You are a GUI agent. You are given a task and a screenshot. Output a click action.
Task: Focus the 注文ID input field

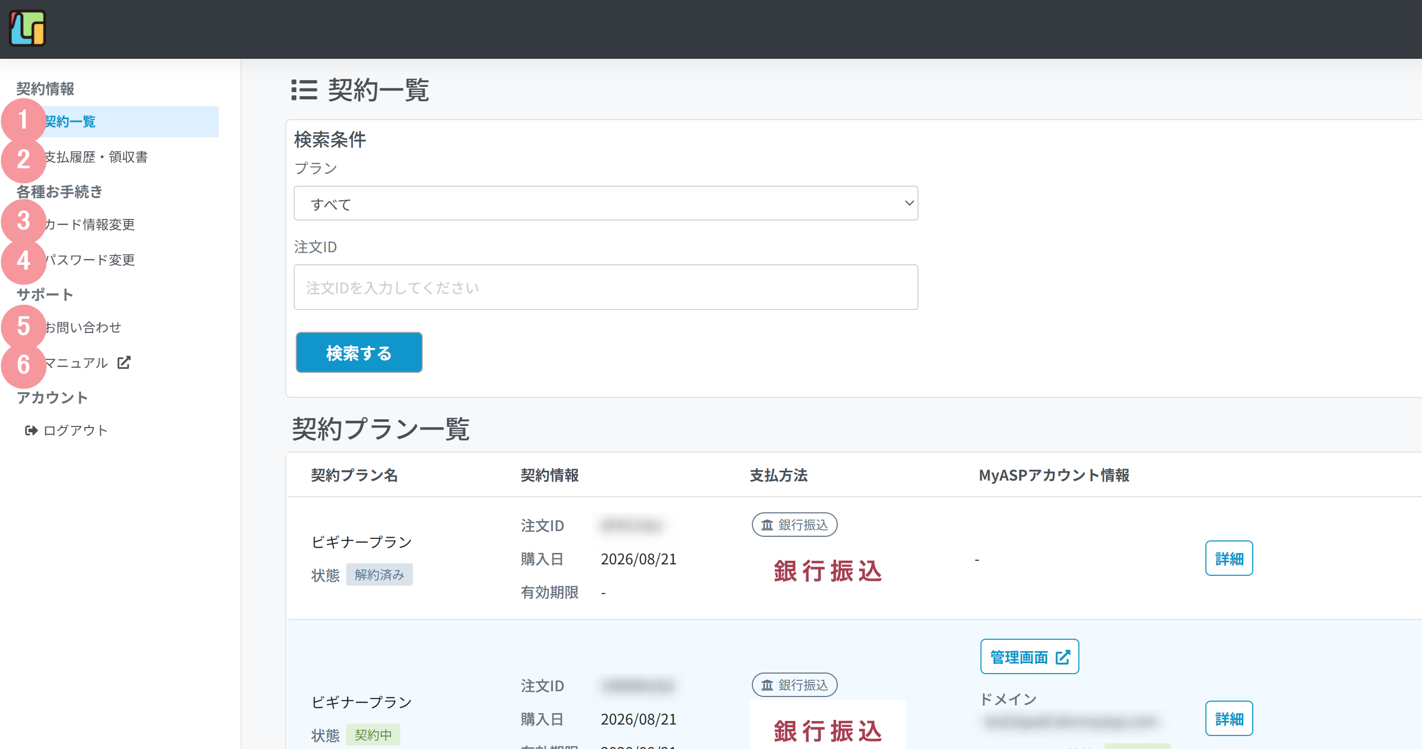point(606,287)
